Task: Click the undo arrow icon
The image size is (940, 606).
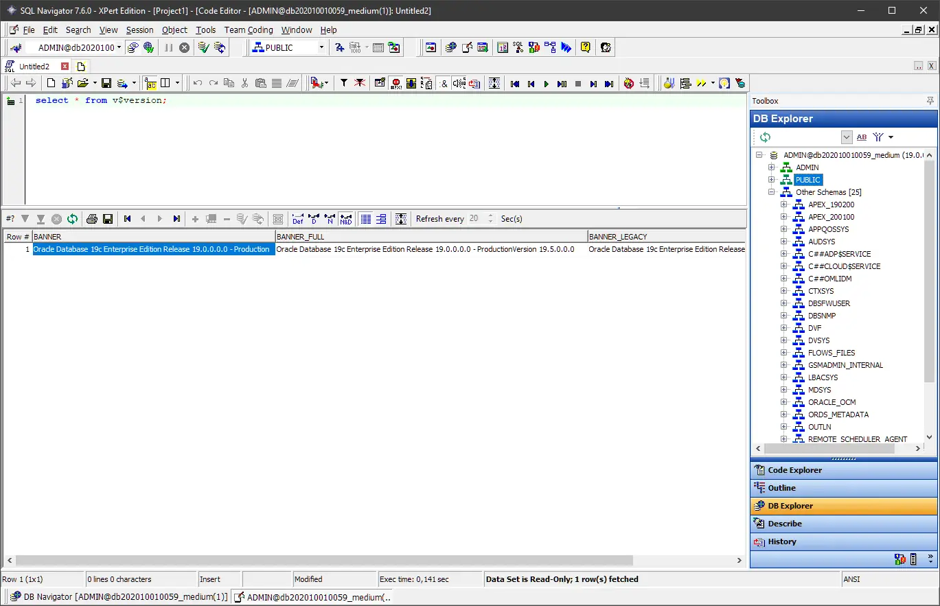Action: coord(198,83)
